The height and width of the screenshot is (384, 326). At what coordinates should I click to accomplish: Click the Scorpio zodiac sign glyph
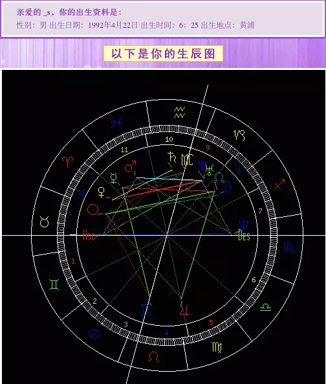288,248
